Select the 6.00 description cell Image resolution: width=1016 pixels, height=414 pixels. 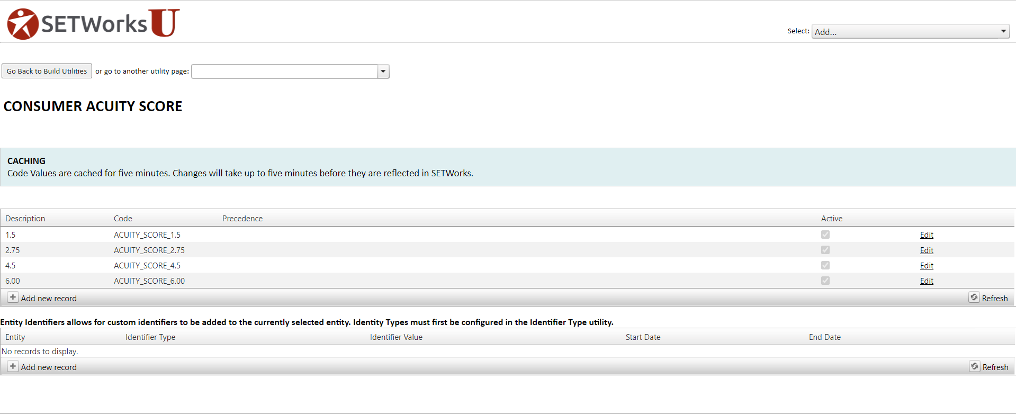[13, 281]
